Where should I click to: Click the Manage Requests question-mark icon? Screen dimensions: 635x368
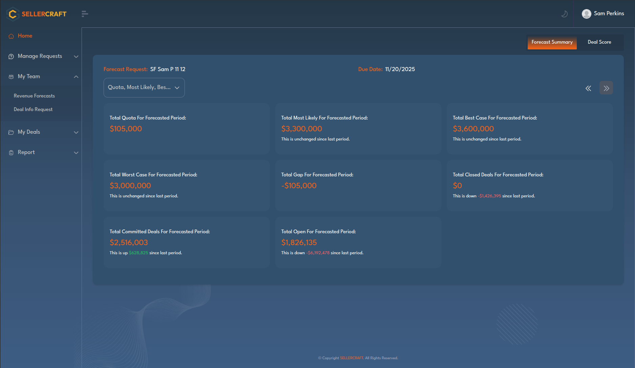[x=11, y=57]
